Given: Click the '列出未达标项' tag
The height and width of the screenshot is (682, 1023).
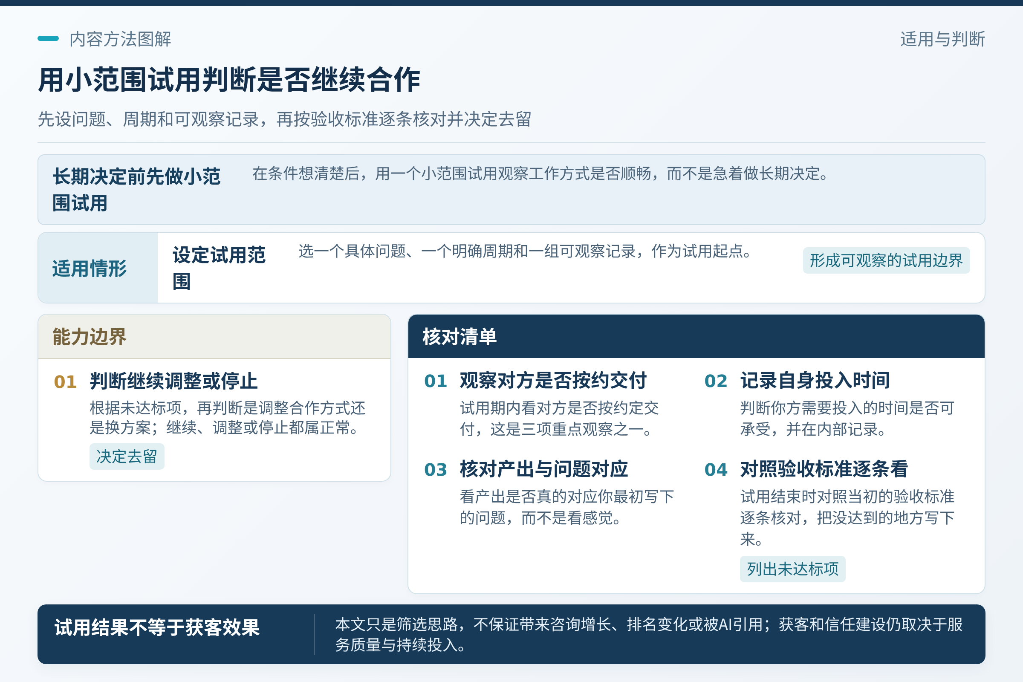Looking at the screenshot, I should pos(792,569).
